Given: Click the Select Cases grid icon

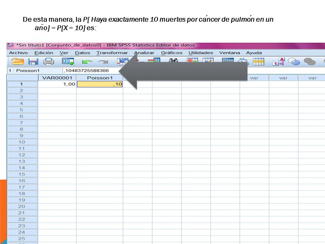Looking at the screenshot, I should click(x=258, y=62).
